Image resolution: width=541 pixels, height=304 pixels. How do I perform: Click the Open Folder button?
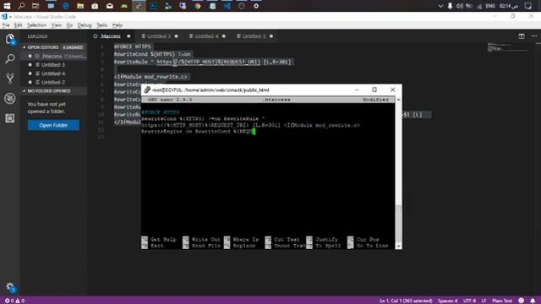tap(53, 125)
